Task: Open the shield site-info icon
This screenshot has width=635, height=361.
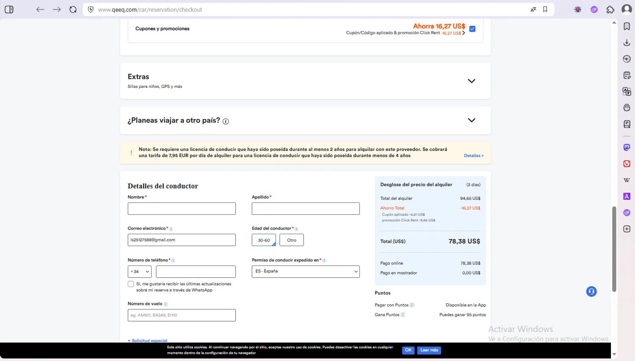Action: (91, 9)
